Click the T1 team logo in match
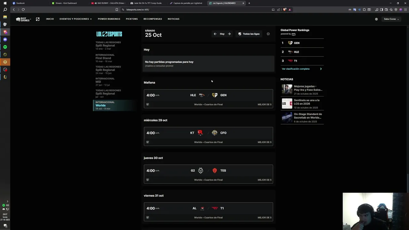 tap(215, 208)
